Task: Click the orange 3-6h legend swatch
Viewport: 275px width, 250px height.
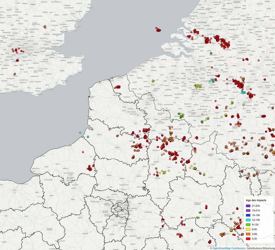Action: click(248, 234)
